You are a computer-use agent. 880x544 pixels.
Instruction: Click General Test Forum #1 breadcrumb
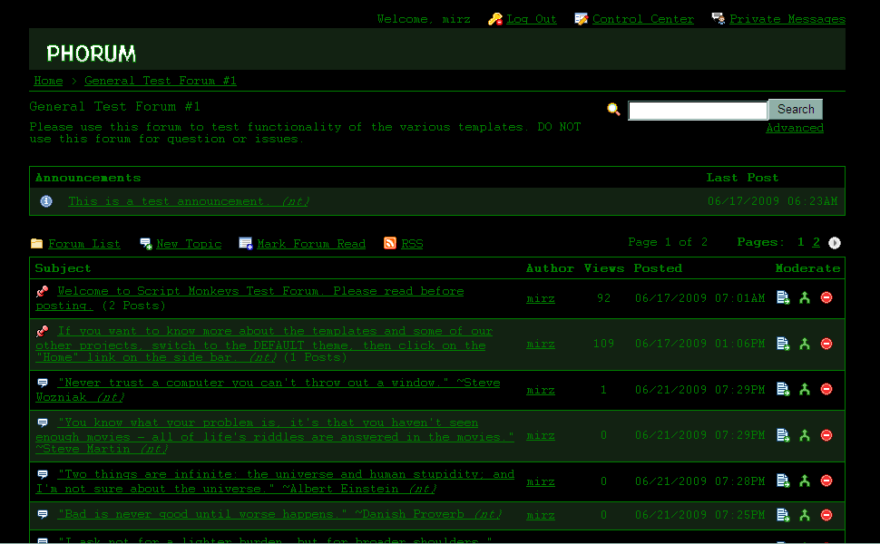pyautogui.click(x=161, y=81)
